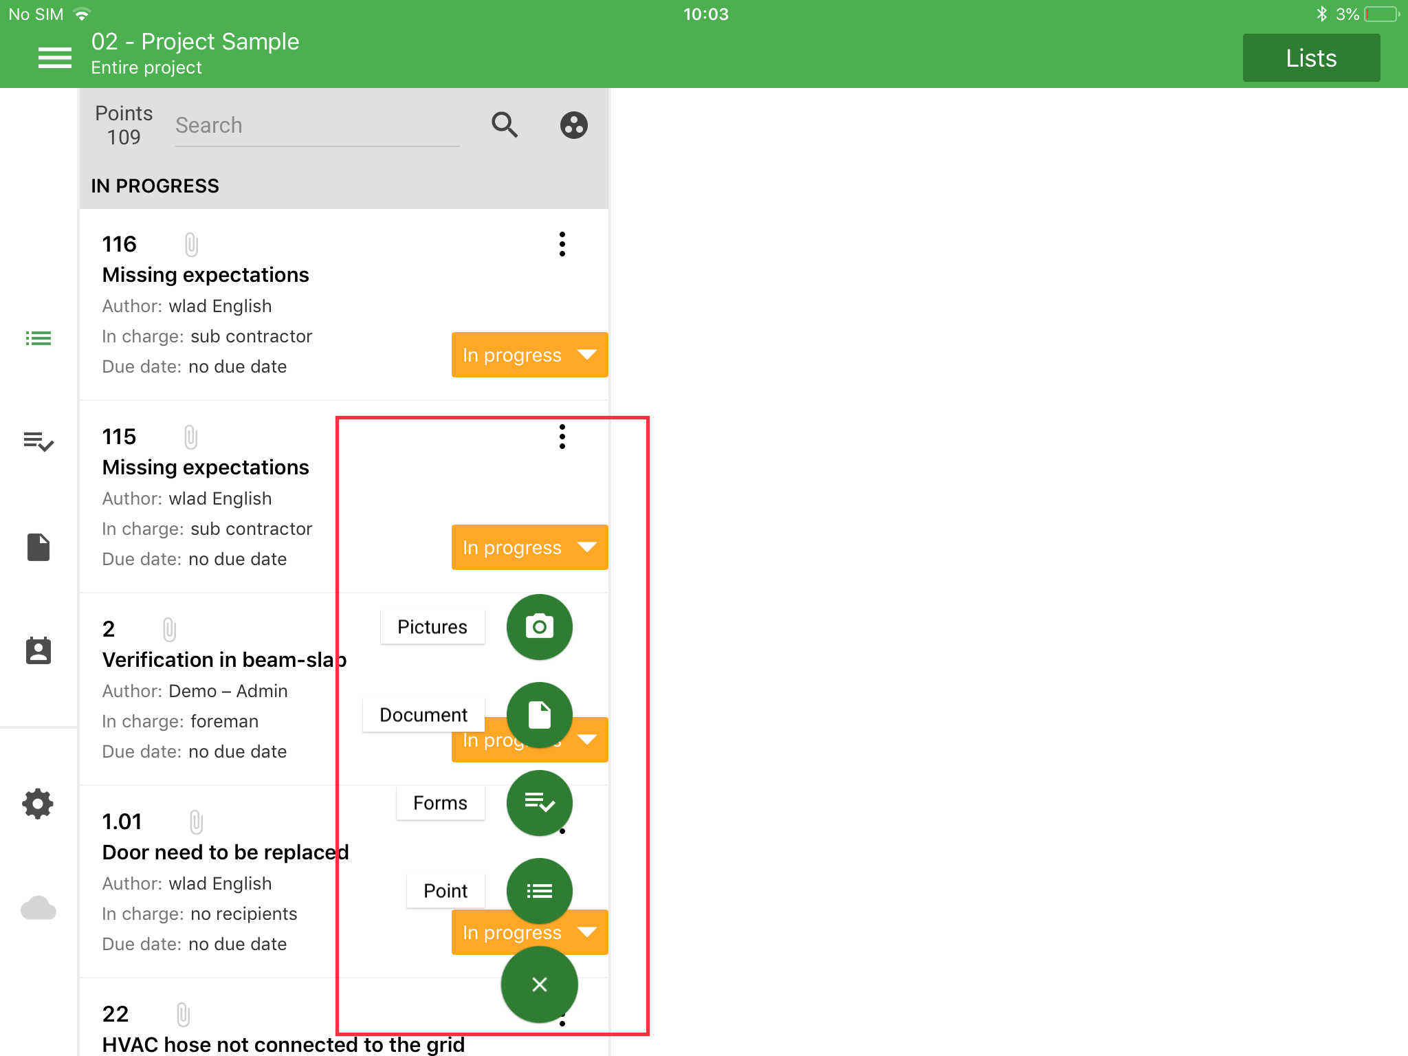Open more options for point 116
This screenshot has height=1056, width=1408.
click(x=562, y=244)
